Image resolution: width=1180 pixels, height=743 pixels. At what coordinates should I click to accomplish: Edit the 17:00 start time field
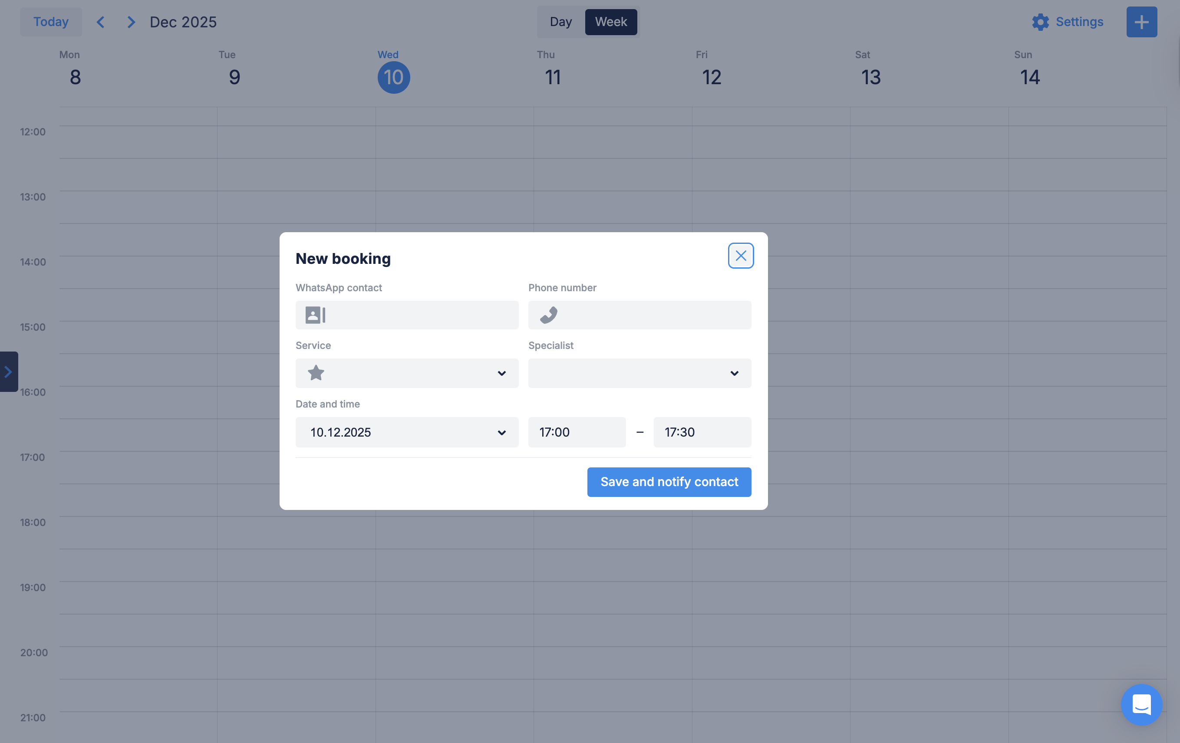point(576,432)
